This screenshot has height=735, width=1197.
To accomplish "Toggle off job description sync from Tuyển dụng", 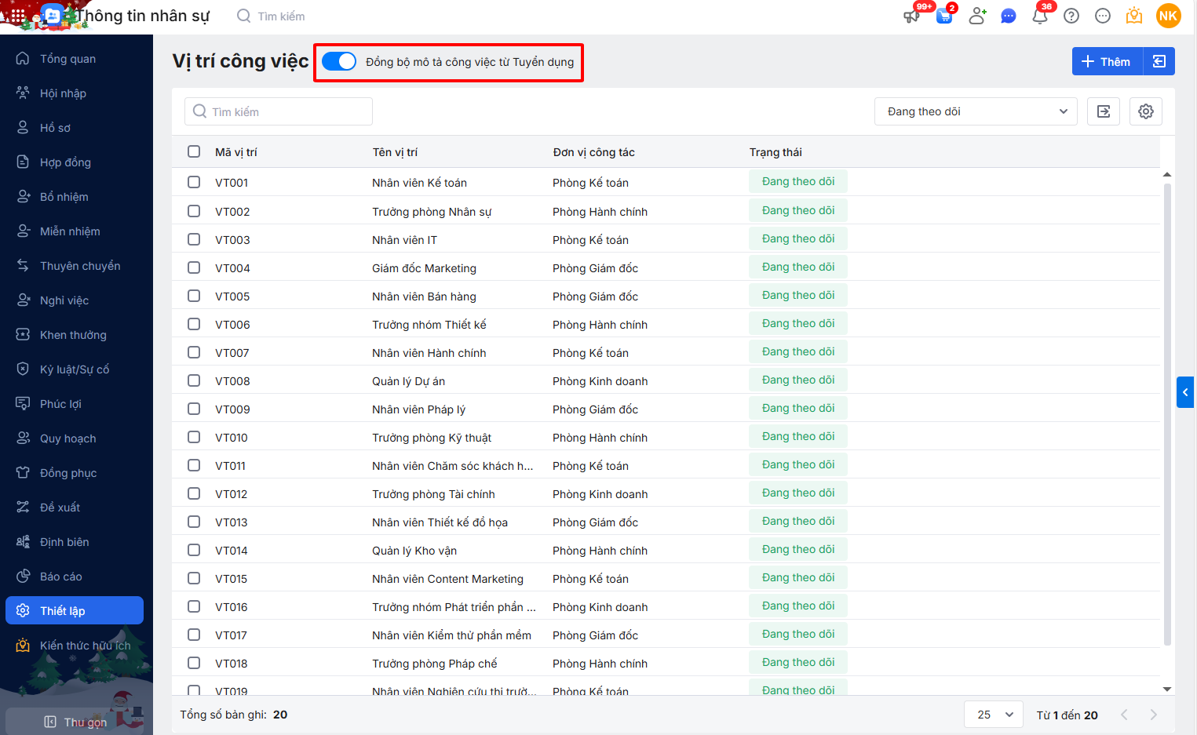I will tap(339, 62).
